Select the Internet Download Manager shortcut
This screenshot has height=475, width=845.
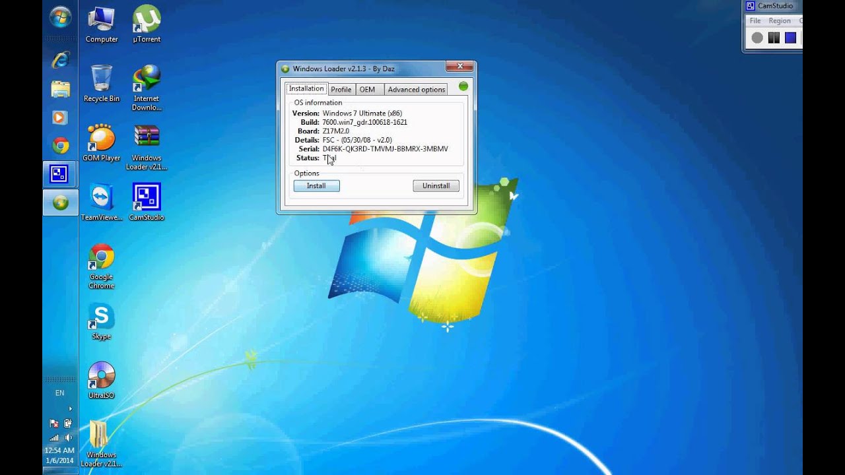tap(147, 88)
